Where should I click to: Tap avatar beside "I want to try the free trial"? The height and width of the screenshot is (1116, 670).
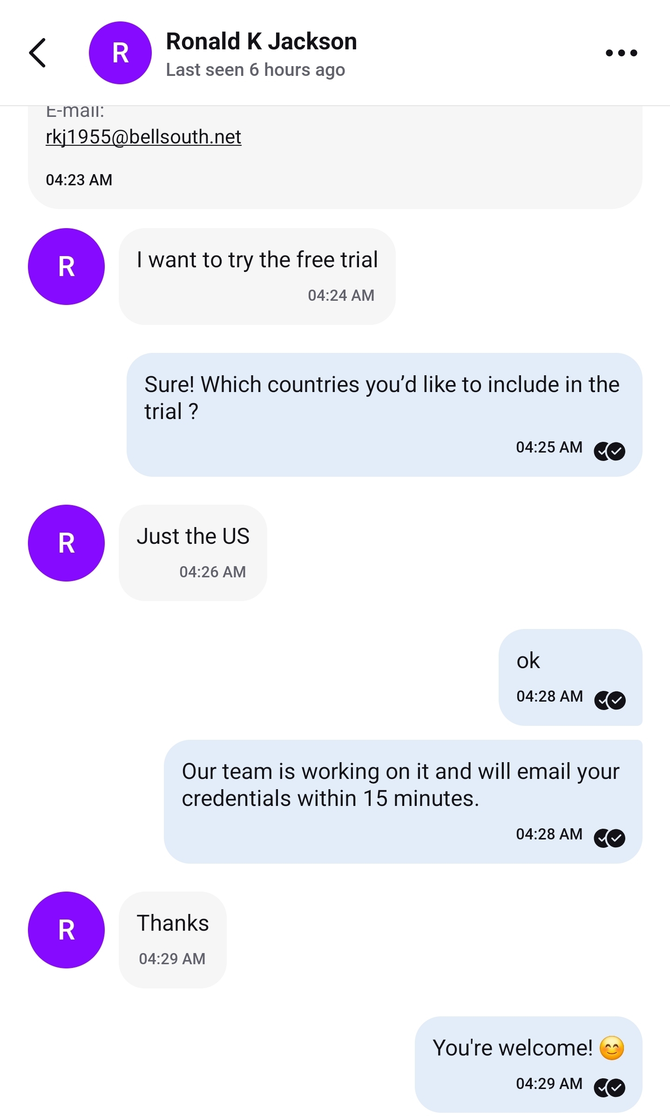[x=66, y=266]
